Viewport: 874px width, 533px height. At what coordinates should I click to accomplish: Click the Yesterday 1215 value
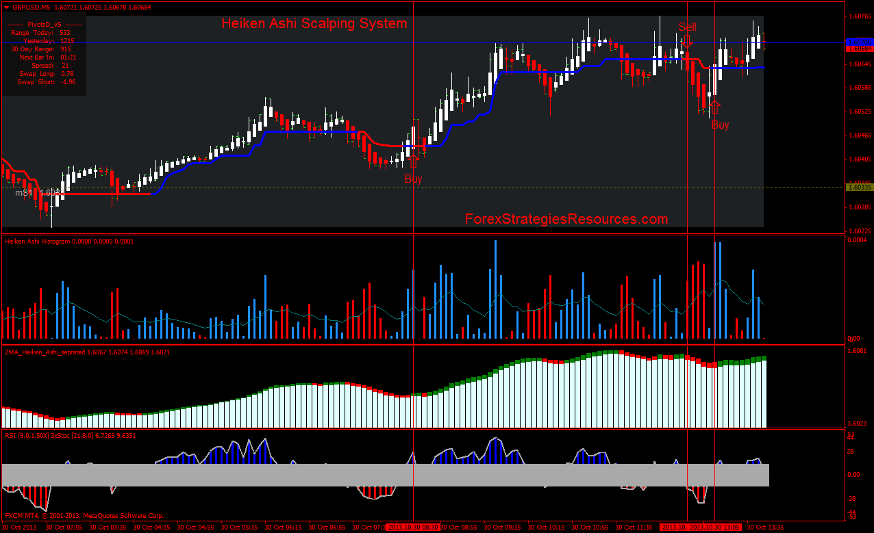[68, 41]
